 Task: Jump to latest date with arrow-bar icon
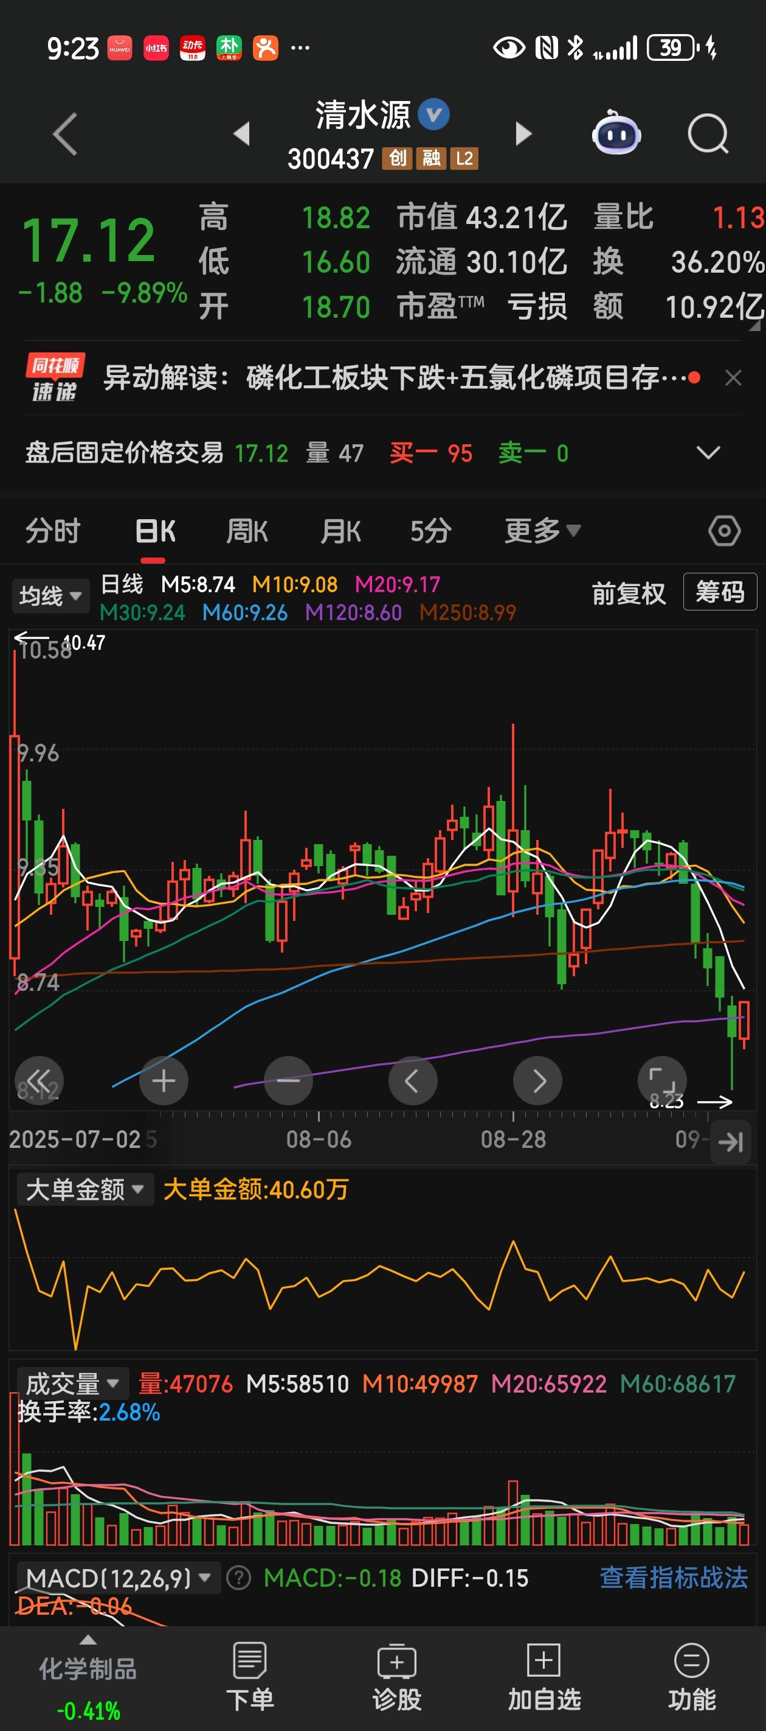pos(730,1142)
